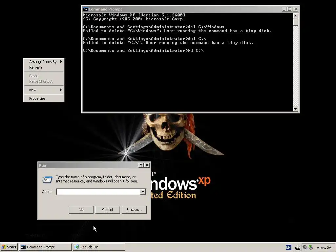Click the Safely Remove Hardware tray icon
The height and width of the screenshot is (252, 336).
(x=311, y=247)
